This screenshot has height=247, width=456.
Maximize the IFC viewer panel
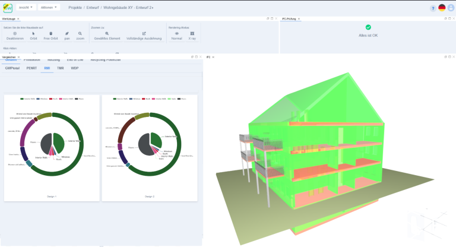[449, 57]
